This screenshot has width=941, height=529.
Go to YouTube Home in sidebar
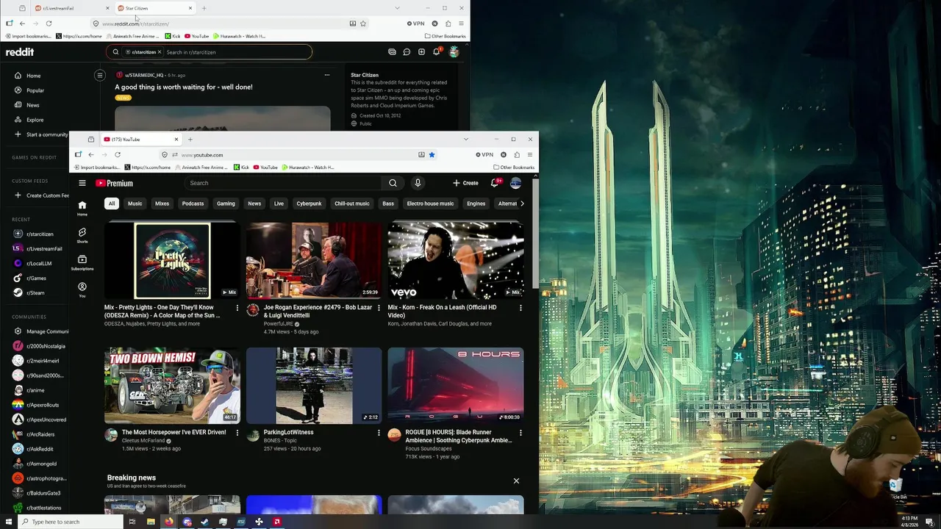82,209
